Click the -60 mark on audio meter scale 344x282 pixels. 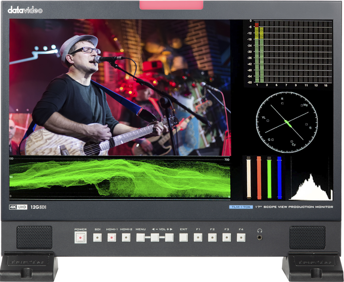249,83
